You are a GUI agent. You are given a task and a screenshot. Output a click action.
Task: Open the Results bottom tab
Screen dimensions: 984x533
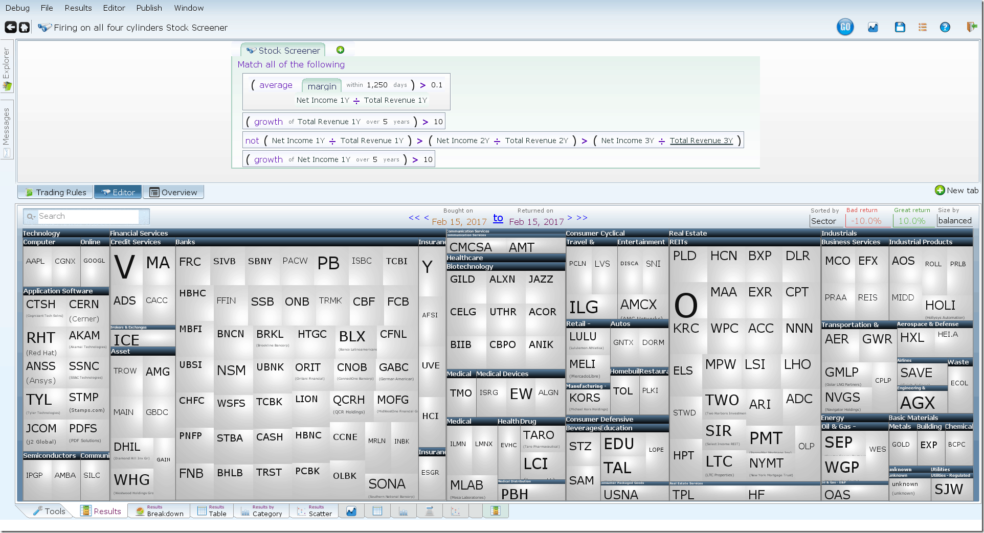pos(101,511)
